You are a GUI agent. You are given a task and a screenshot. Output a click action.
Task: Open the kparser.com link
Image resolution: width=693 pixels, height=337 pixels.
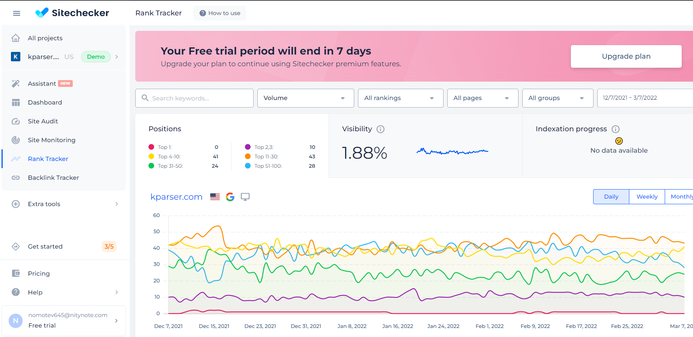tap(176, 197)
